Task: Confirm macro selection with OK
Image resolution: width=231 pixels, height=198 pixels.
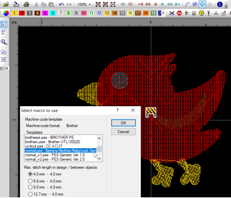Action: click(x=124, y=123)
